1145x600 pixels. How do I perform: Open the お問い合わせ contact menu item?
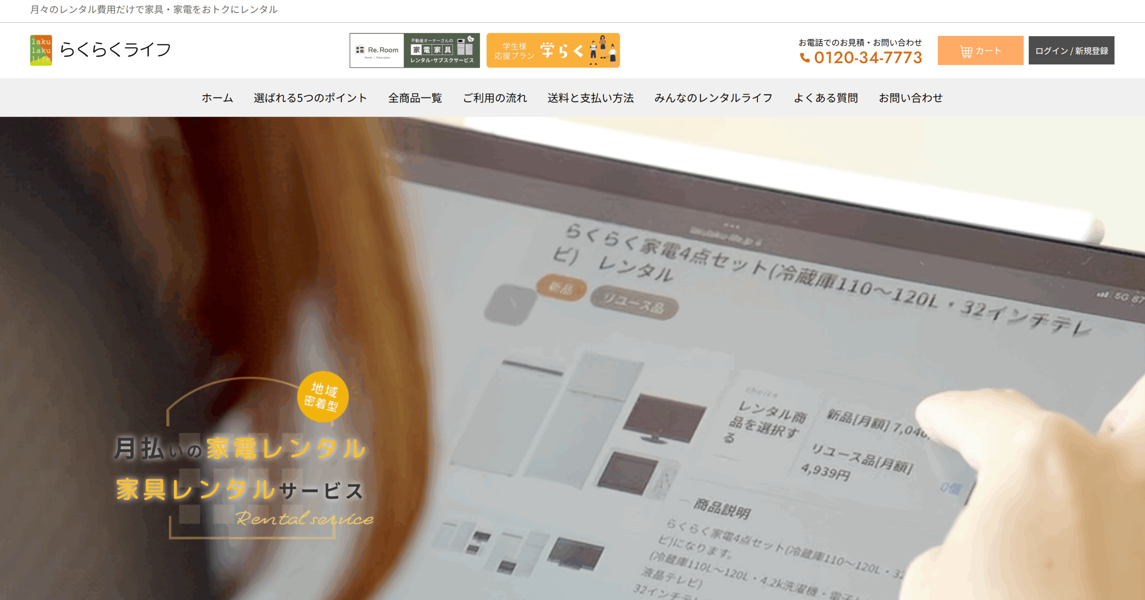(911, 98)
